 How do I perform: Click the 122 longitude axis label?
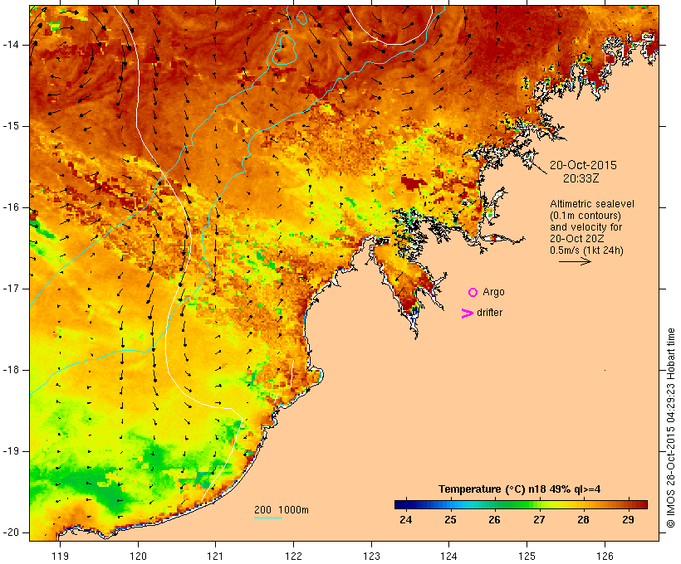pos(293,556)
